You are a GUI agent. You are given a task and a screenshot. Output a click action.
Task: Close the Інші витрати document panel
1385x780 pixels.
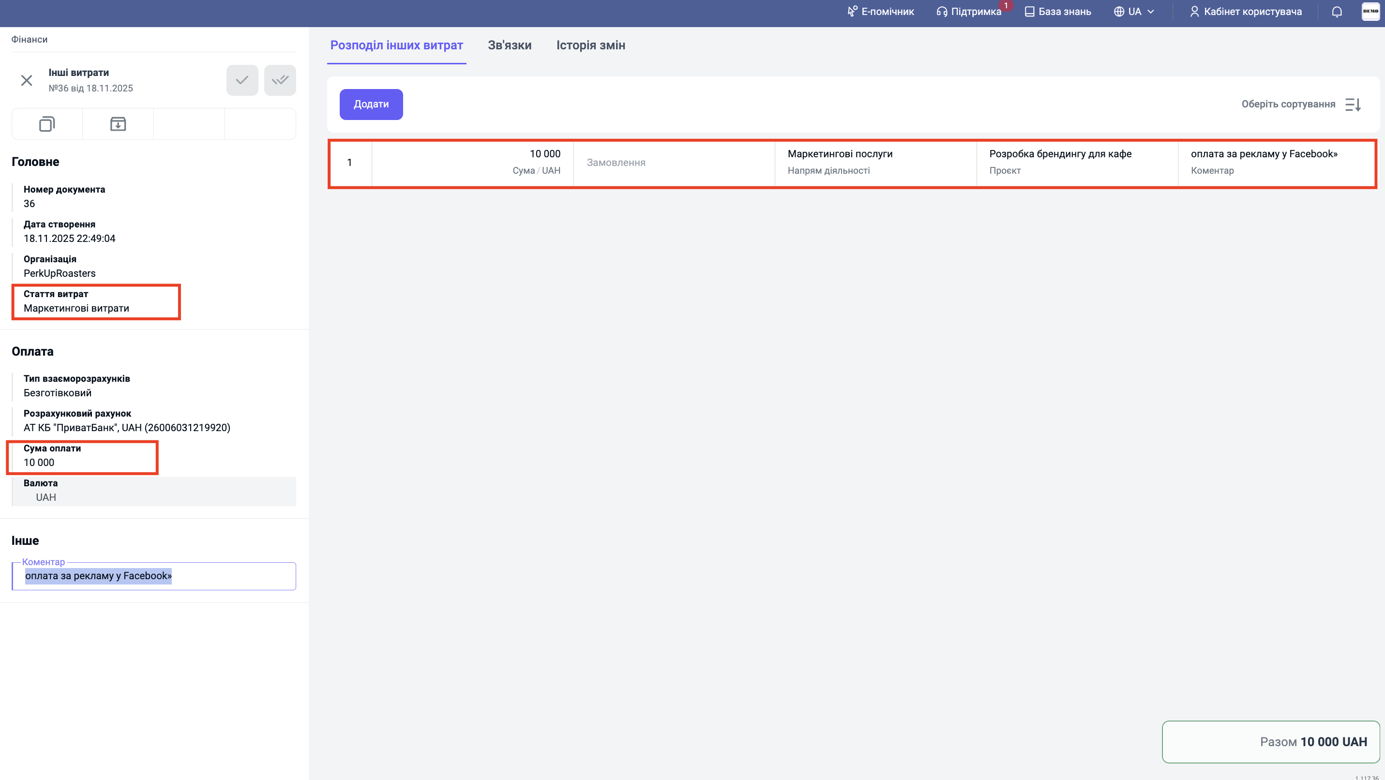[x=26, y=81]
